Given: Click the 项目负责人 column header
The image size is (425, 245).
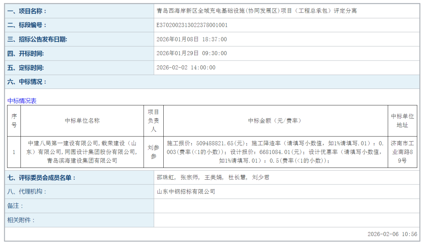Looking at the screenshot, I should (x=153, y=121).
